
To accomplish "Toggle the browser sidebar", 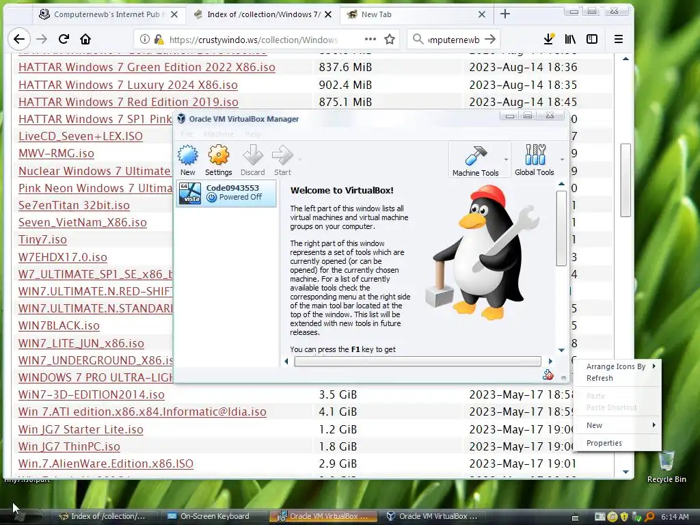I will 592,39.
